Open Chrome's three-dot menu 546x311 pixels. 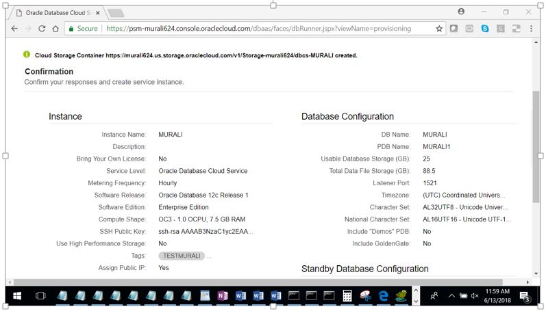(x=532, y=29)
